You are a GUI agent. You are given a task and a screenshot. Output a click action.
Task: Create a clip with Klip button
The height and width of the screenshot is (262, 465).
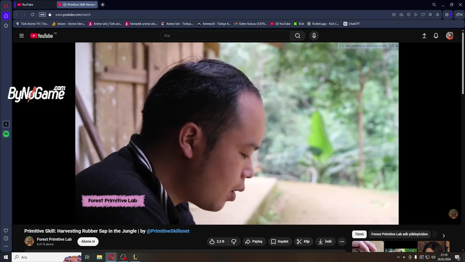[x=303, y=242]
